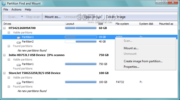The height and width of the screenshot is (100, 180).
Task: Click drive icon of Initio 750 GB Partition1
Action: 19,65
